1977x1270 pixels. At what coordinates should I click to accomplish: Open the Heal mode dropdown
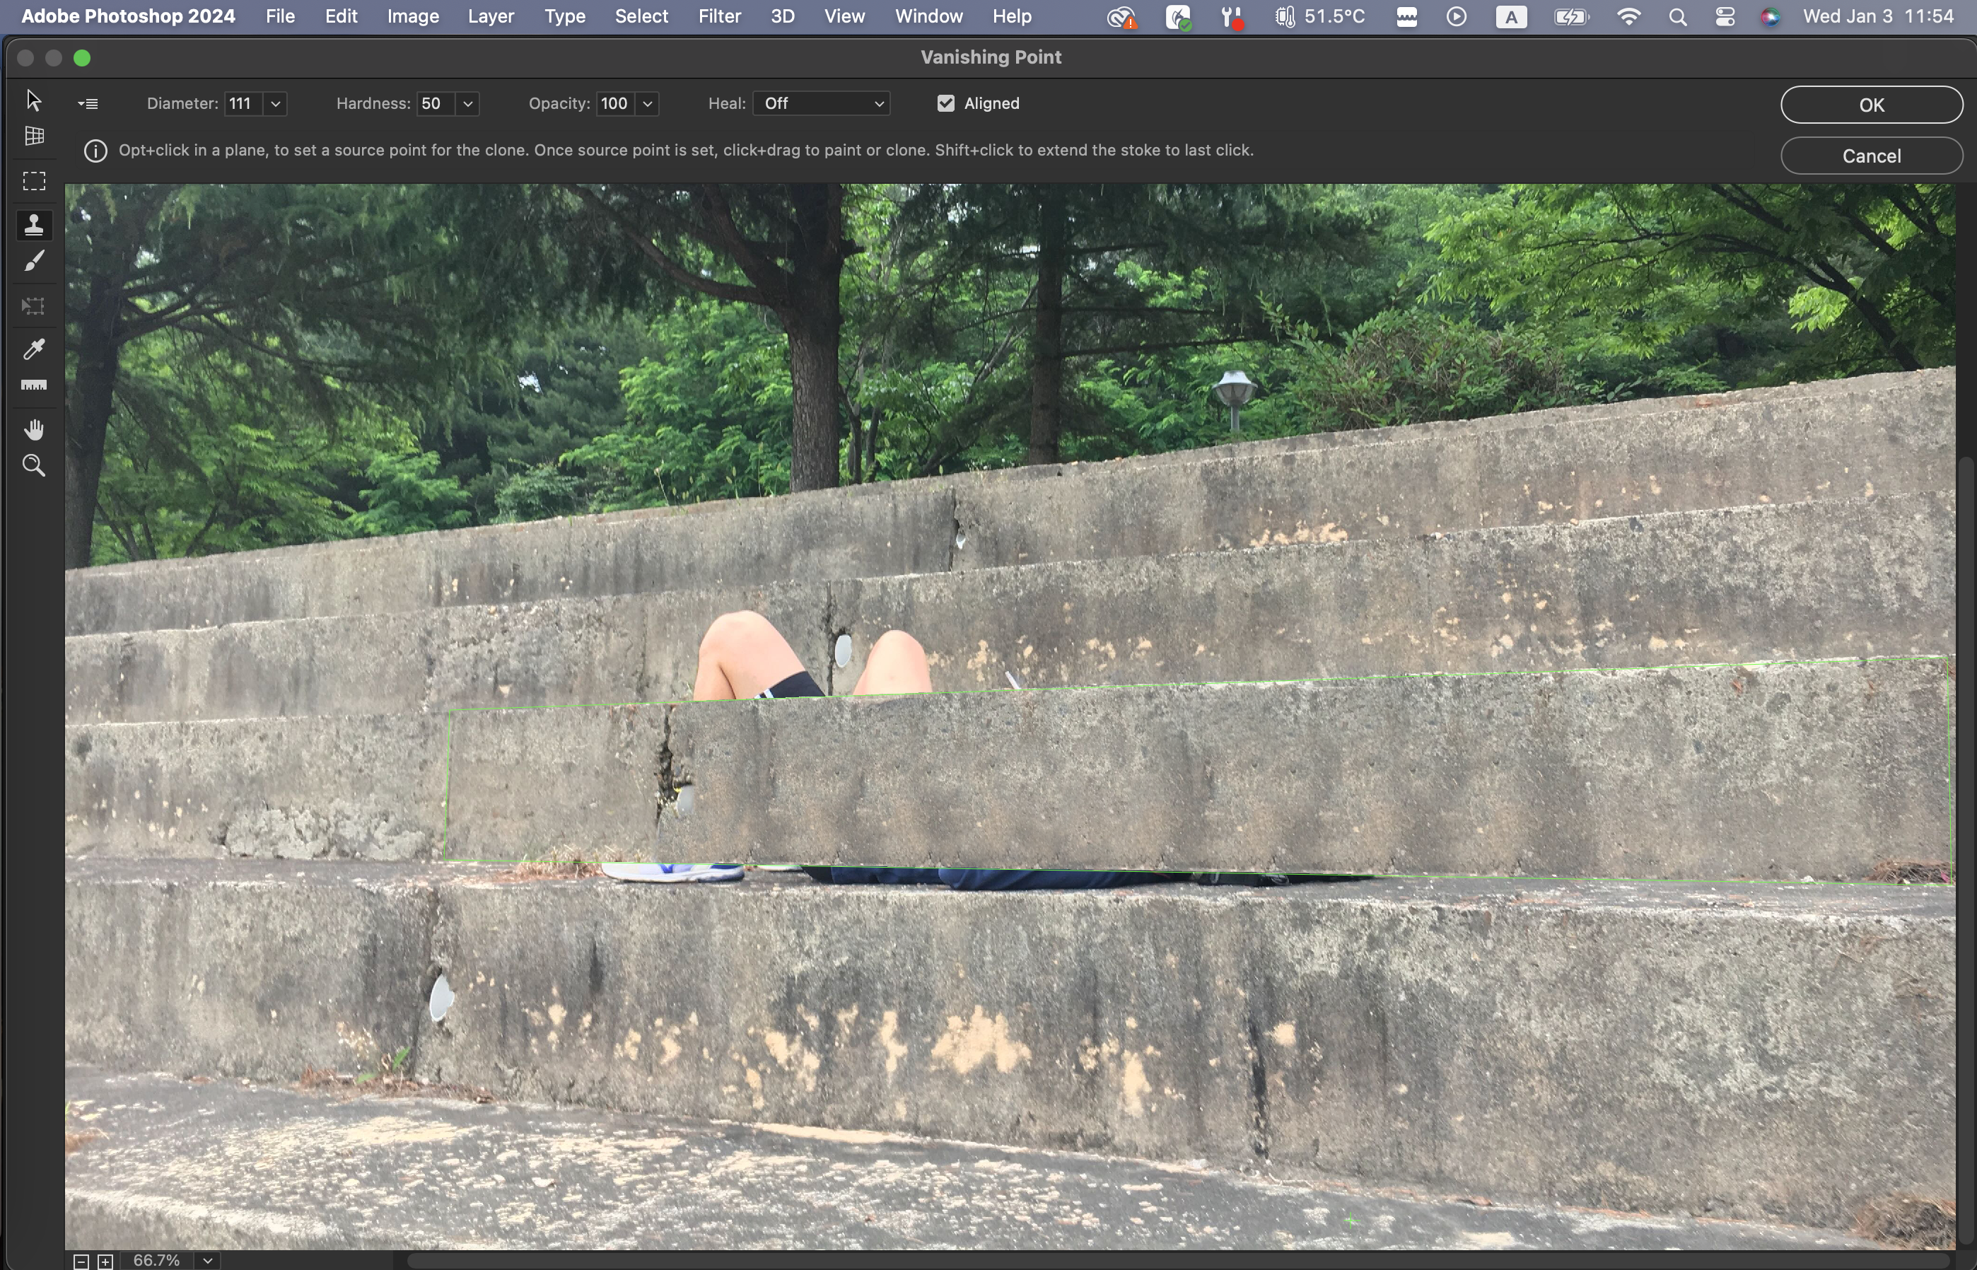coord(822,104)
